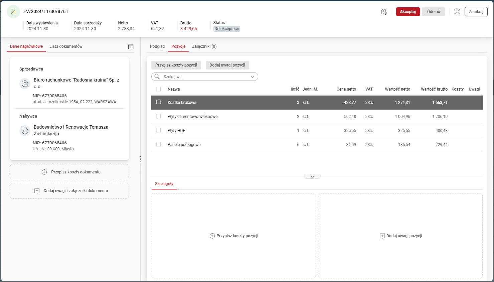This screenshot has height=282, width=494.
Task: Switch to Dane nagłówkowe tab
Action: click(26, 46)
